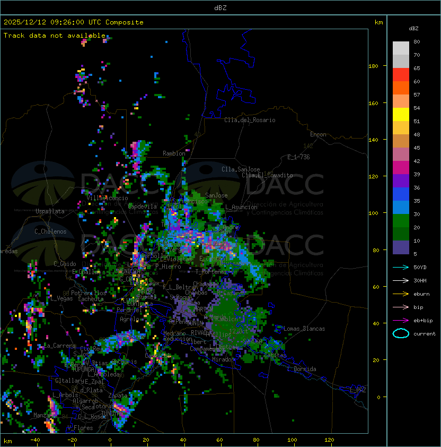Click the 'Cacheuta' map label
441x447 pixels.
click(x=91, y=299)
